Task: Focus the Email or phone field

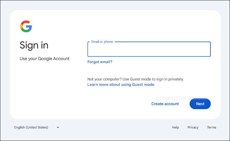Action: point(149,49)
